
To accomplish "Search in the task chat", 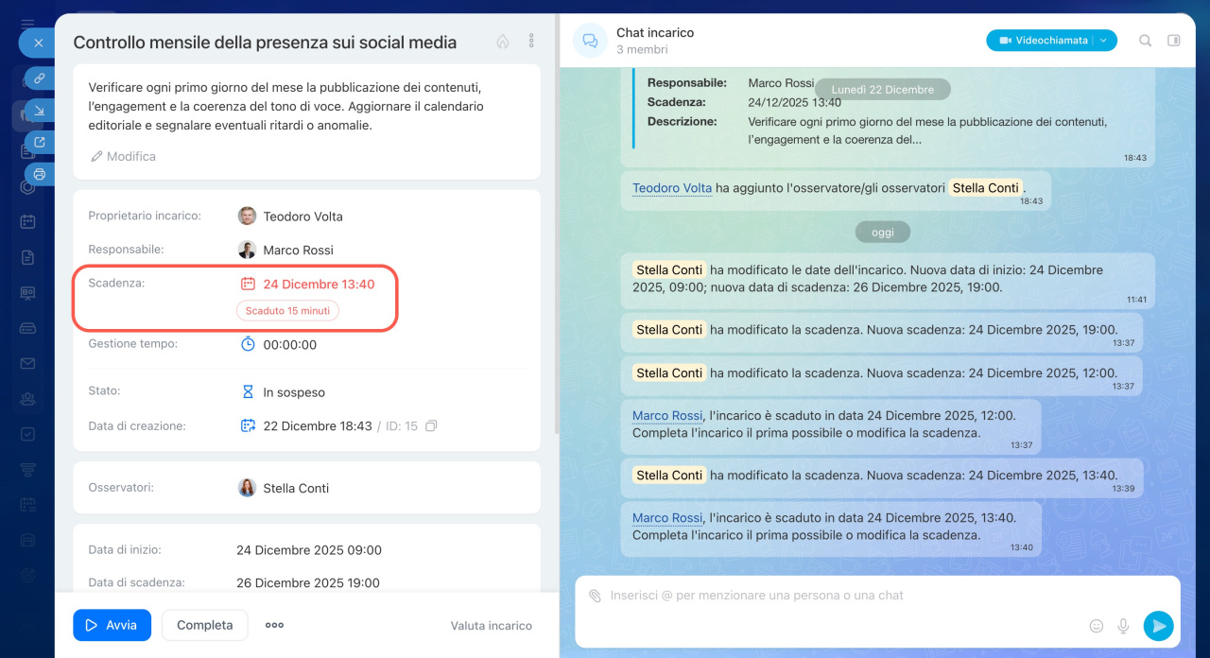I will click(1145, 41).
